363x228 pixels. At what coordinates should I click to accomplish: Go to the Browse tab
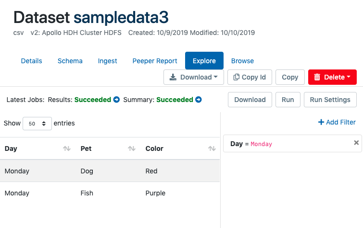(242, 61)
